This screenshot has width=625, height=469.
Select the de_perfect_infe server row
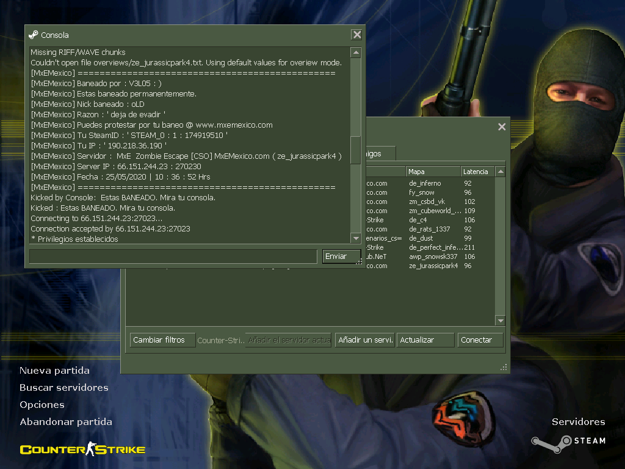click(x=430, y=248)
